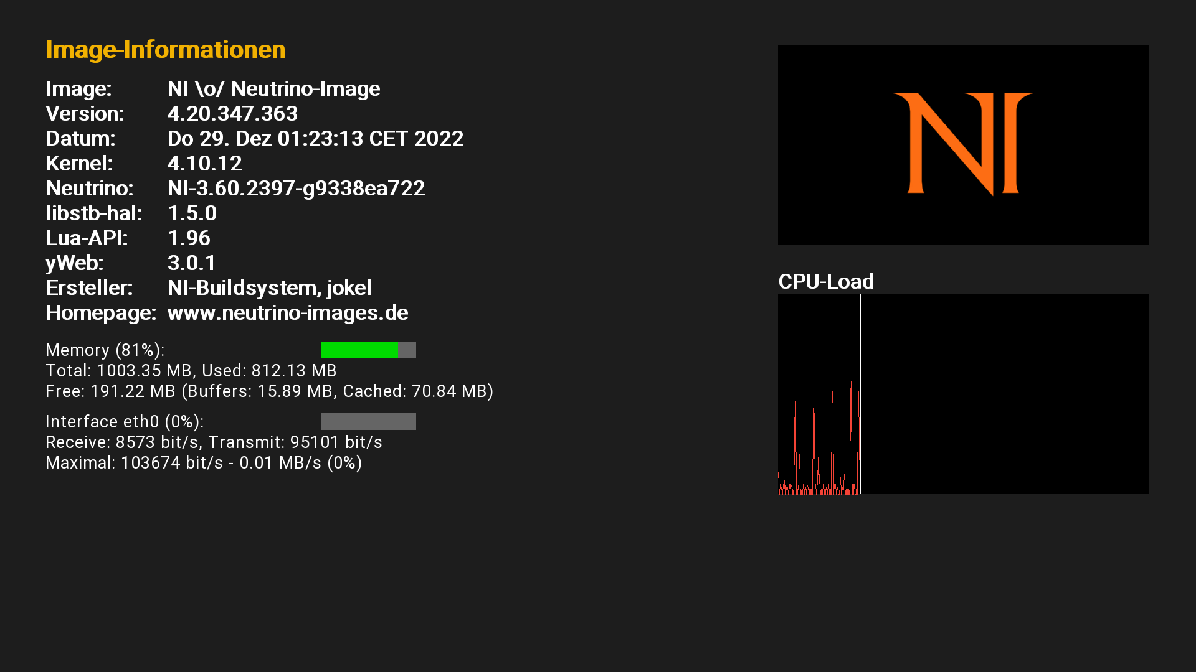1196x672 pixels.
Task: Select the Ersteller NI-Buildsystem, jokel entry
Action: tap(270, 287)
